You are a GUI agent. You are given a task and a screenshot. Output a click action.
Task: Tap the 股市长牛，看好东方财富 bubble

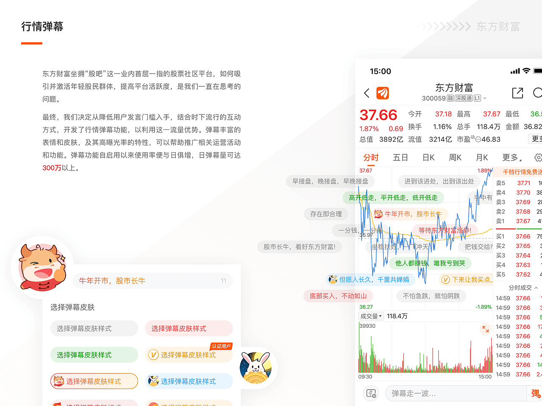(299, 247)
